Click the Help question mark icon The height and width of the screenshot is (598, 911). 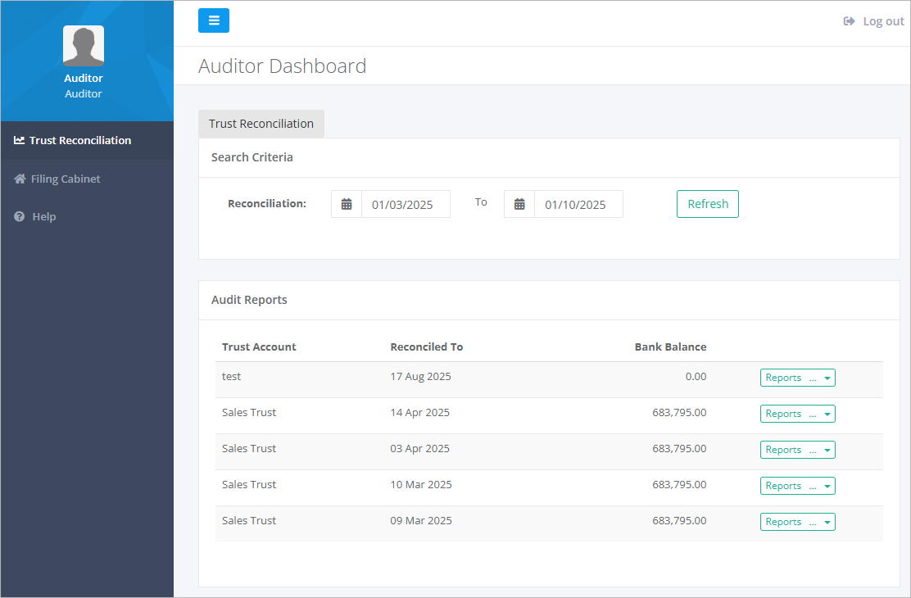pyautogui.click(x=17, y=215)
